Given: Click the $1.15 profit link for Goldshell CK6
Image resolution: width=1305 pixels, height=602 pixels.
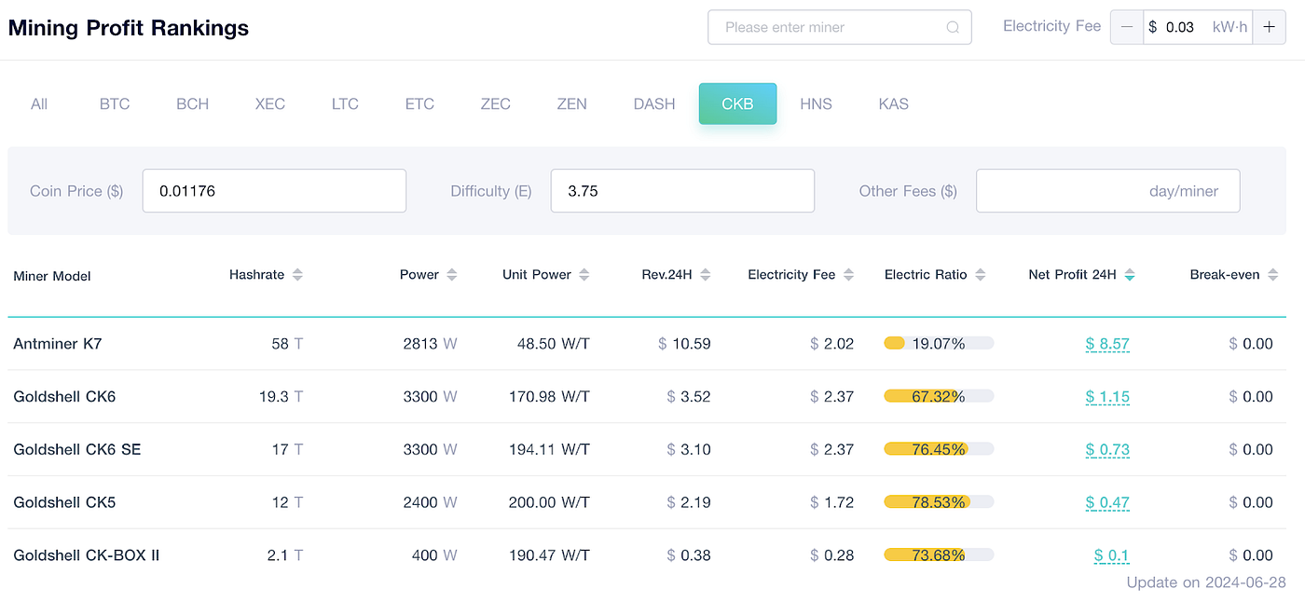Looking at the screenshot, I should tap(1107, 396).
